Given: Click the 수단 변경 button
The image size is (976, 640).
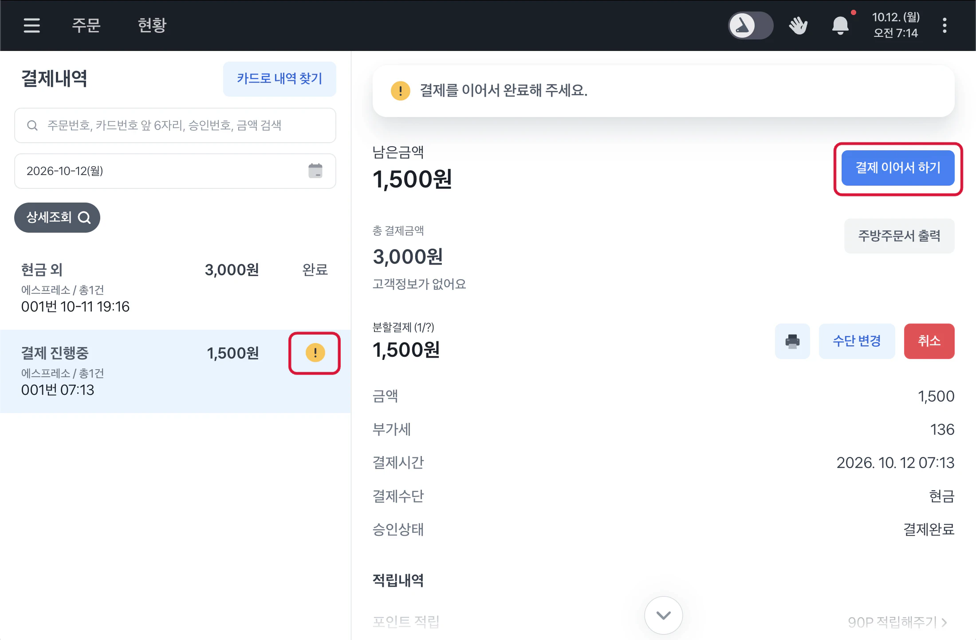Looking at the screenshot, I should pyautogui.click(x=857, y=341).
